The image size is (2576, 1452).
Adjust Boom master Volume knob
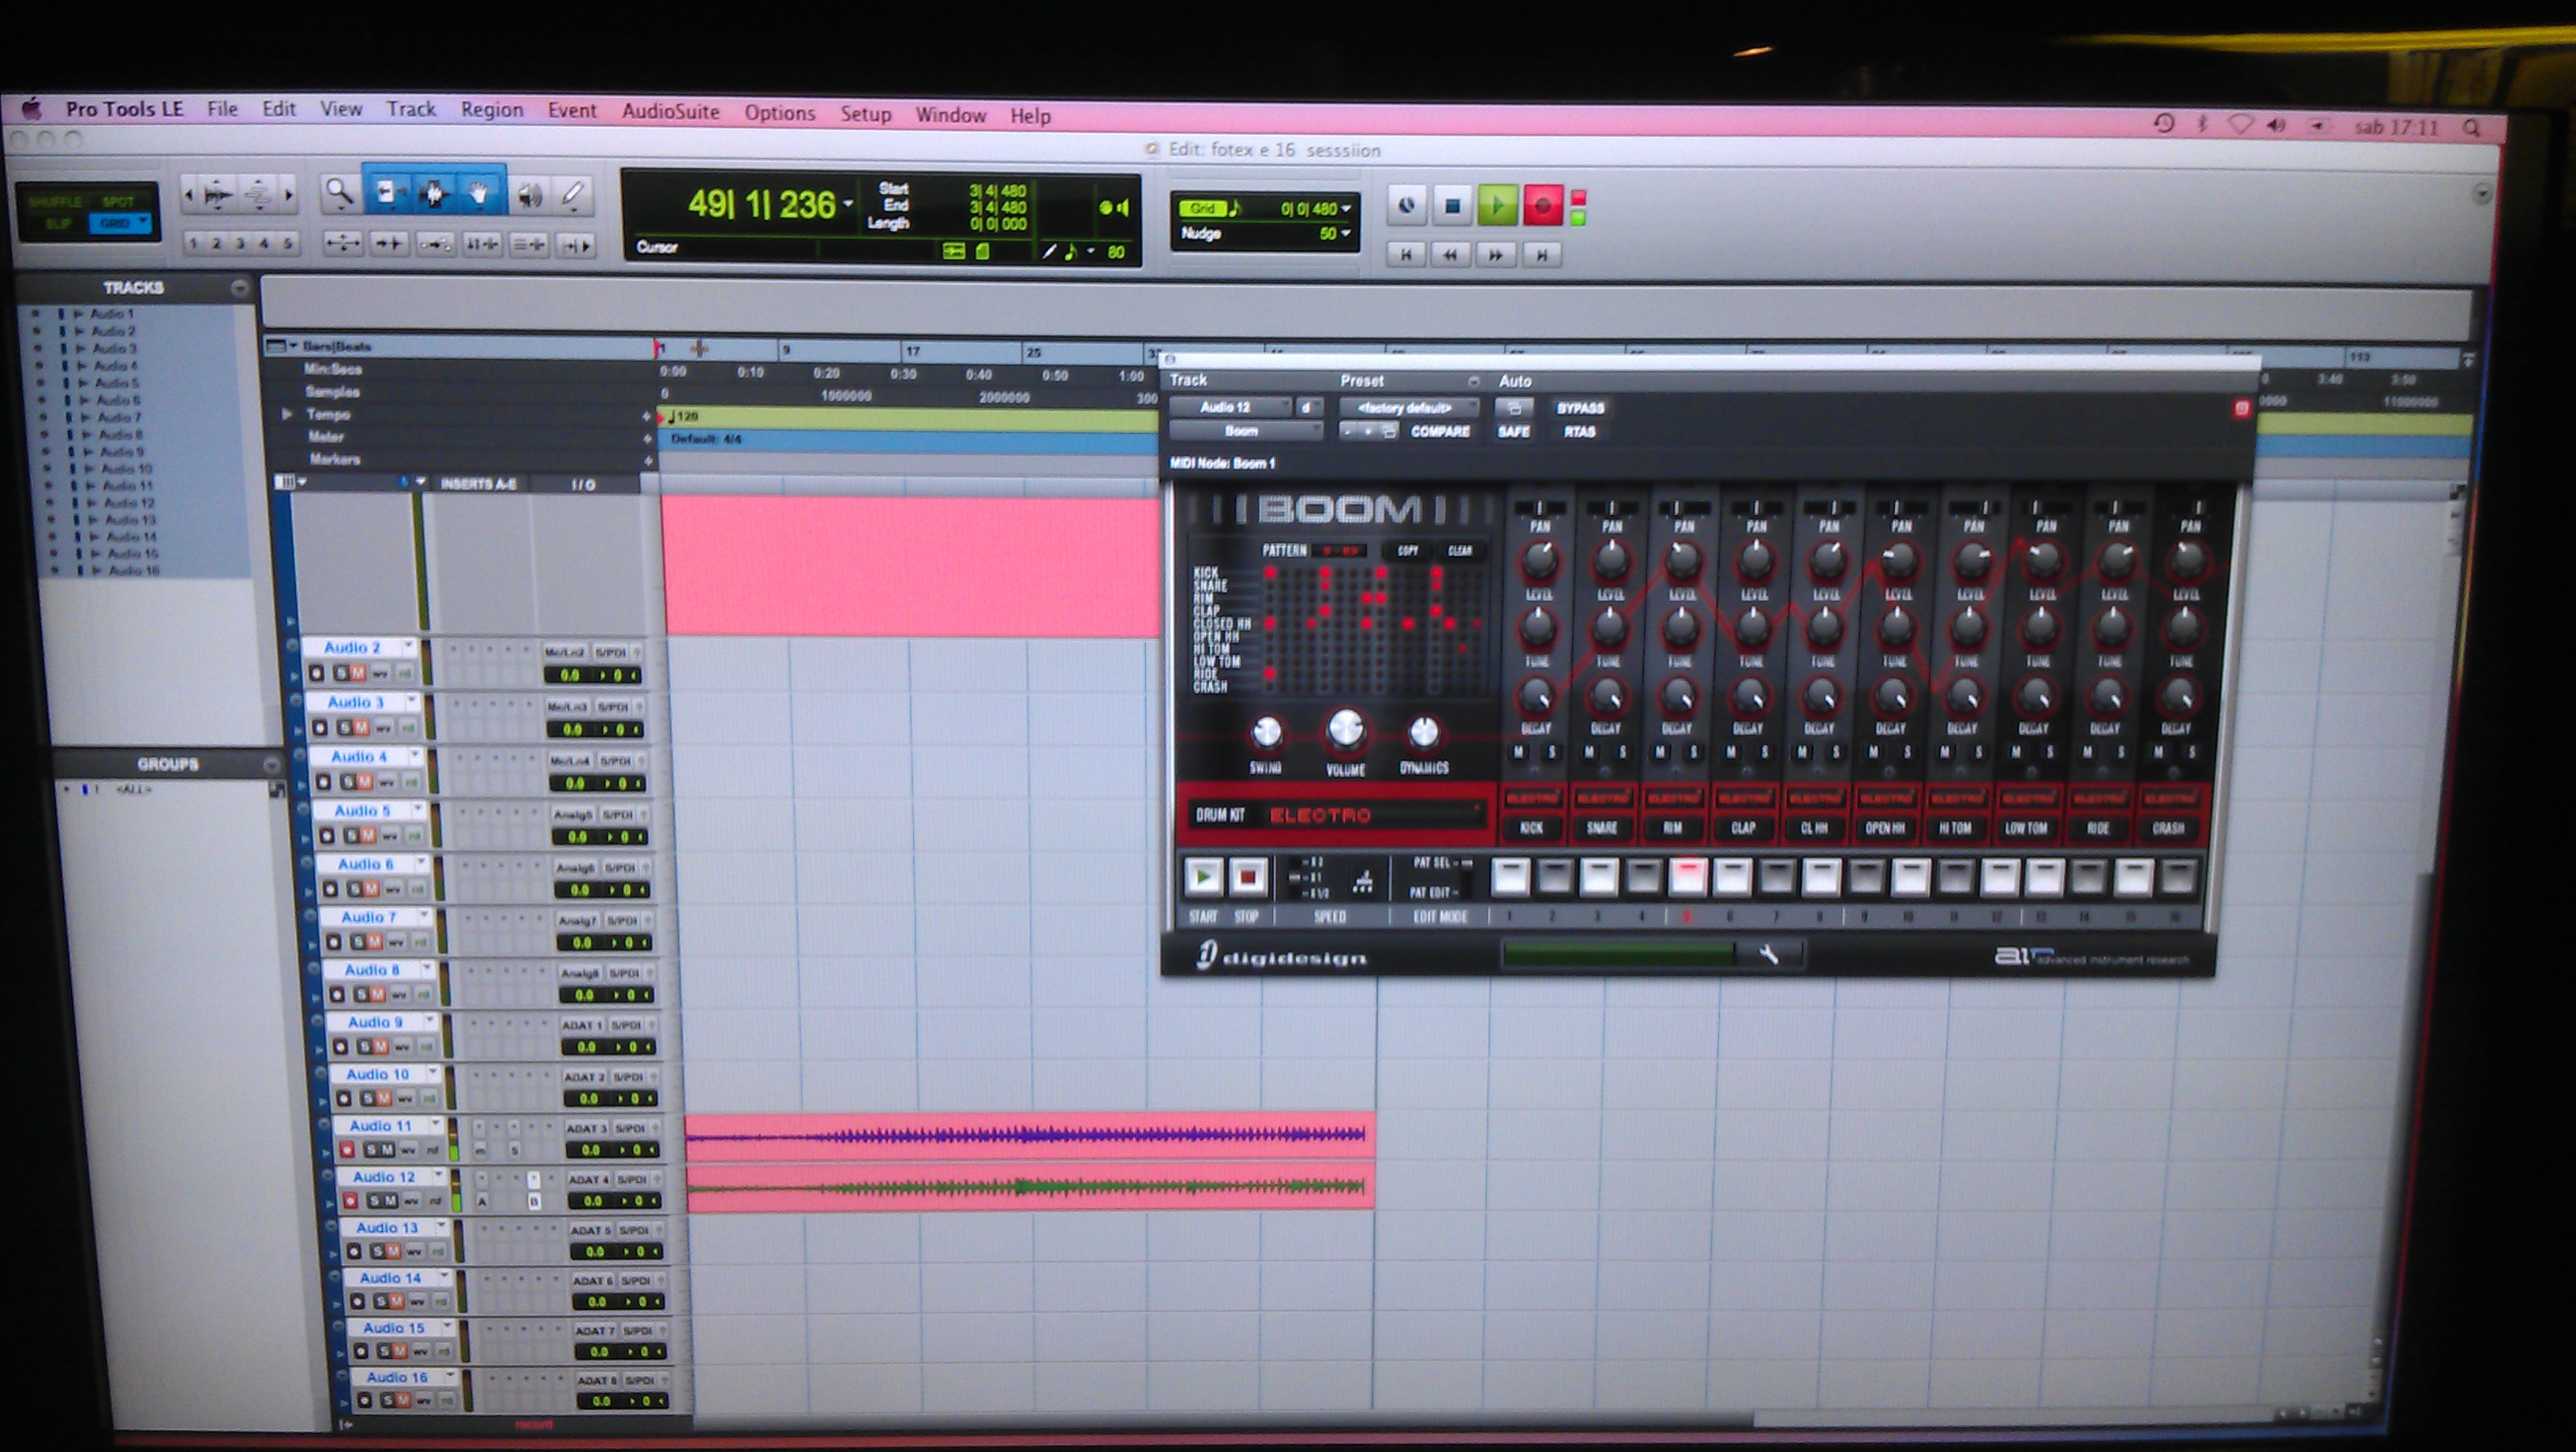pyautogui.click(x=1345, y=730)
